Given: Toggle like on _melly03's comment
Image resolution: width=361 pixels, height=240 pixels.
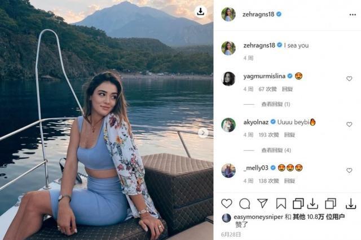Looking at the screenshot, I should coord(349,170).
